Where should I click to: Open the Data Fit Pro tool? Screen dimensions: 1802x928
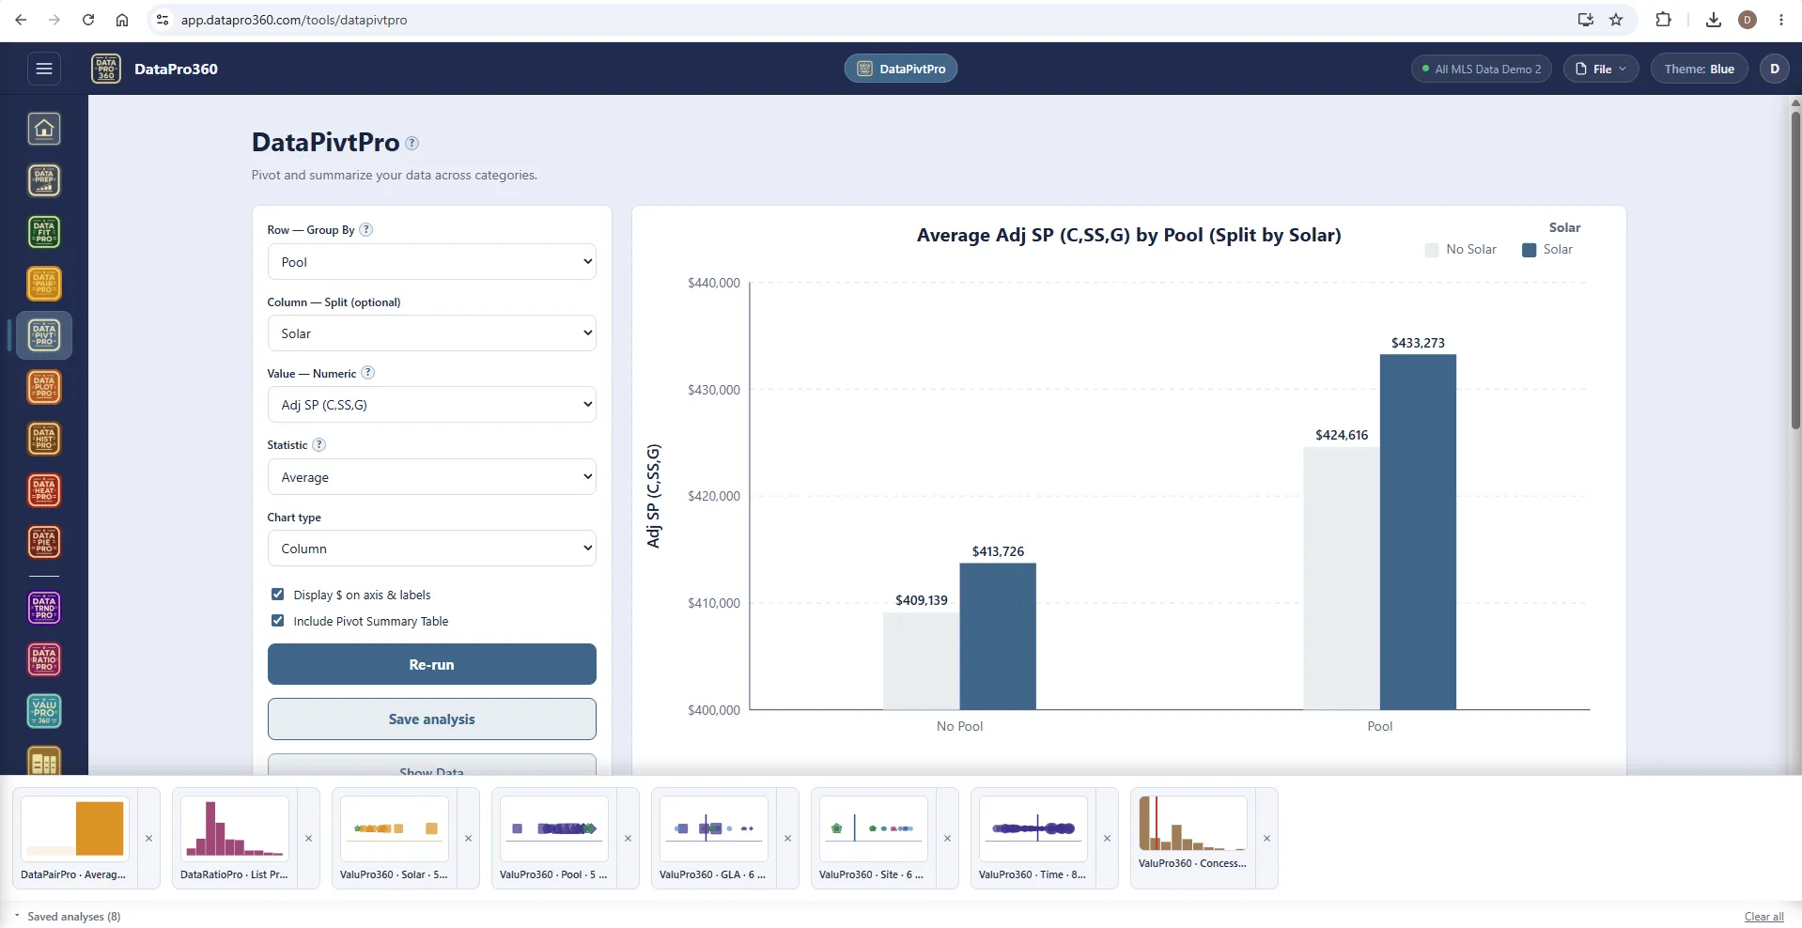point(44,232)
